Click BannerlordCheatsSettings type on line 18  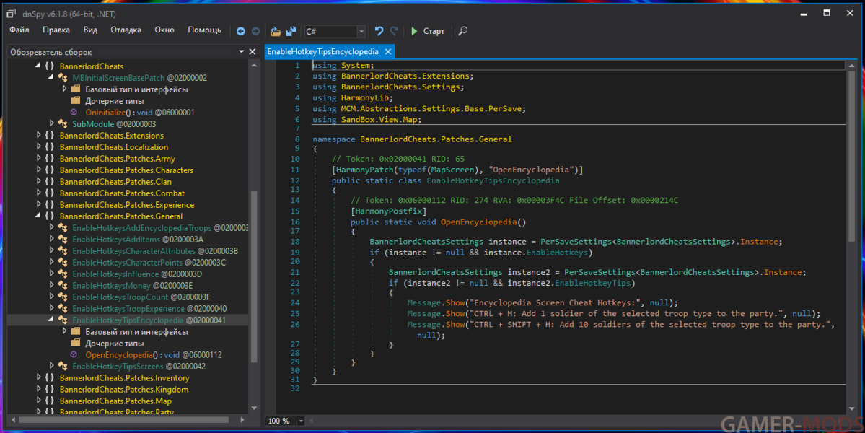point(426,242)
